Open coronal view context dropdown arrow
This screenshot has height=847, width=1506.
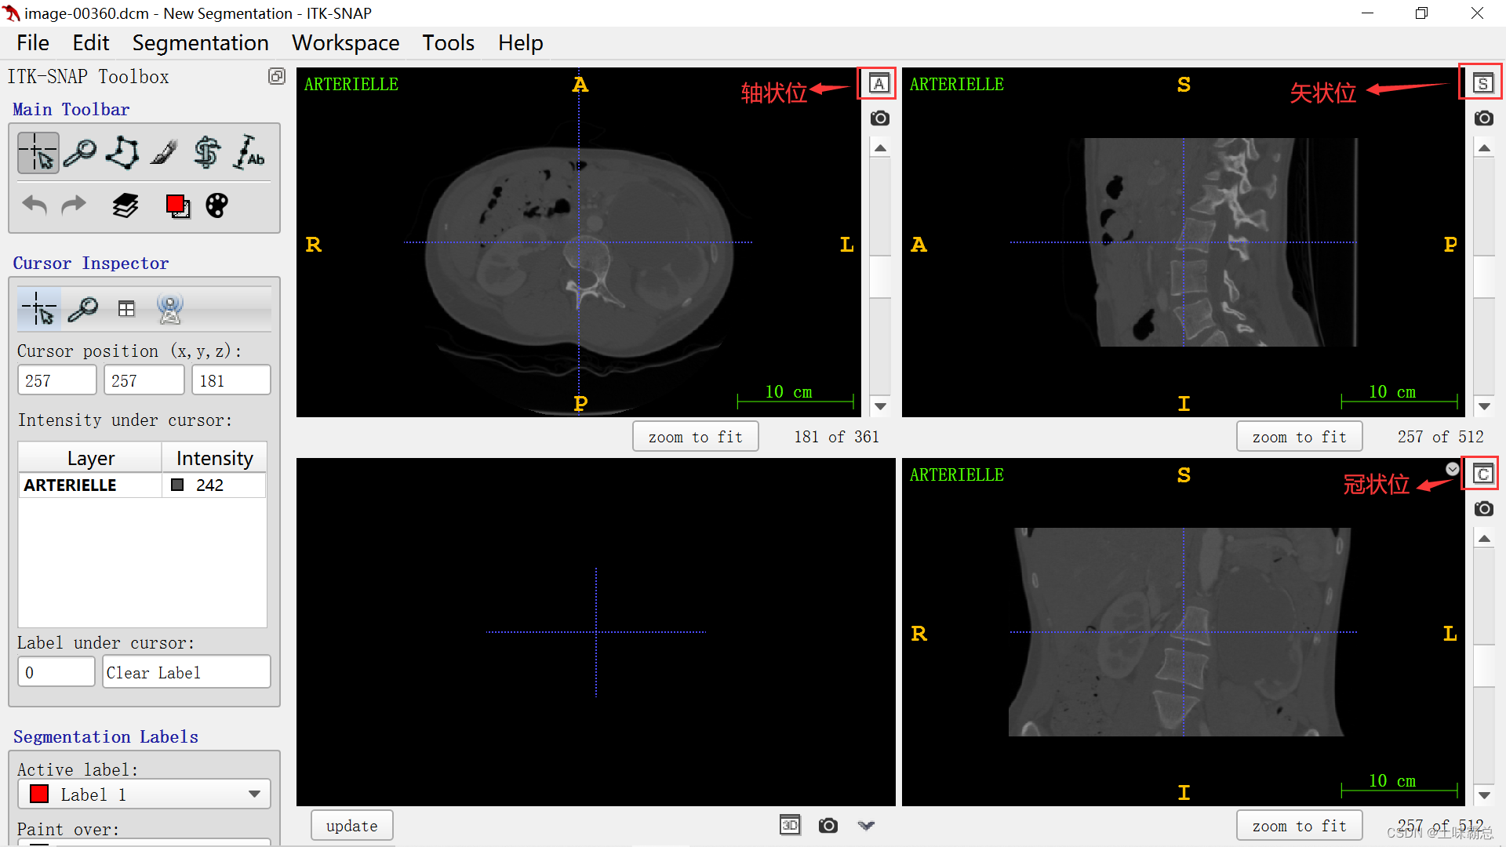[x=1453, y=468]
